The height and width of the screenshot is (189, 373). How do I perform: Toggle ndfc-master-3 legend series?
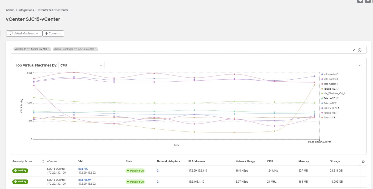[329, 79]
